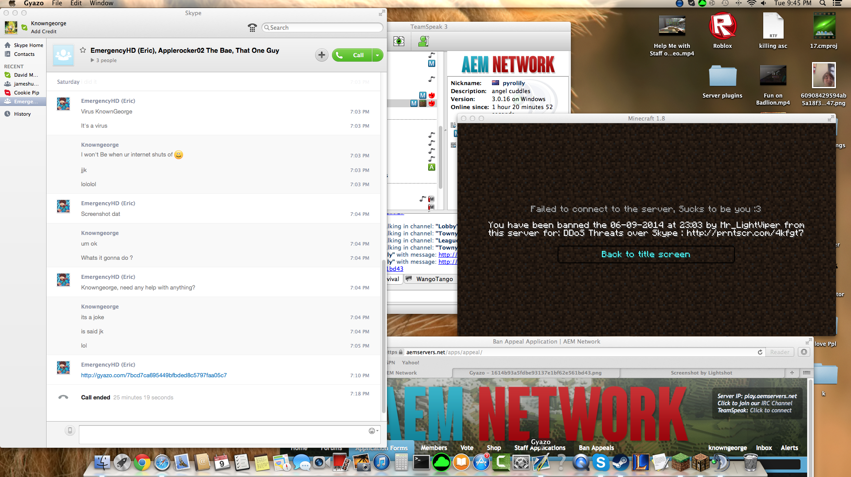Viewport: 851px width, 477px height.
Task: Open Finder from the dock
Action: 102,463
